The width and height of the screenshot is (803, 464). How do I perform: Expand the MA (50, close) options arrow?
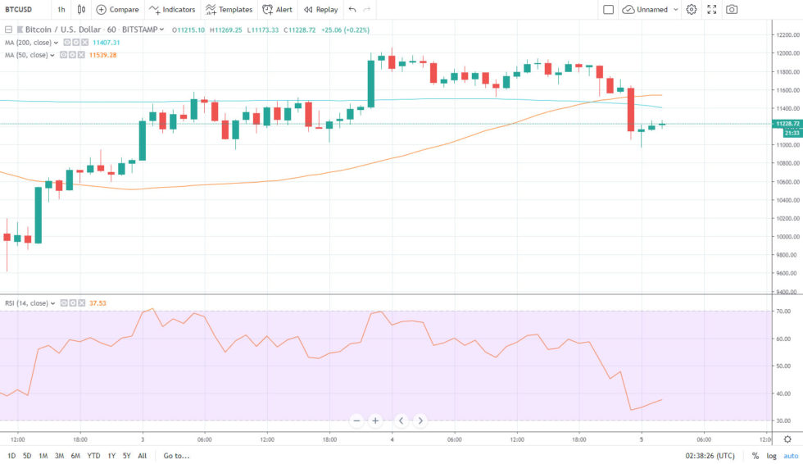[x=52, y=55]
